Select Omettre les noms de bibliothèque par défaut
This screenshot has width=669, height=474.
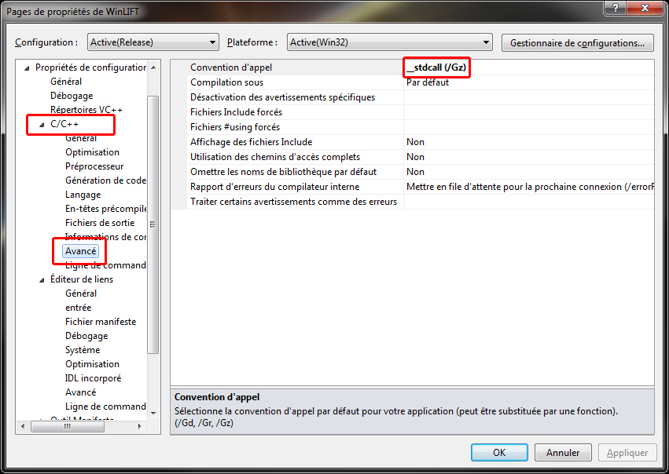pos(283,172)
